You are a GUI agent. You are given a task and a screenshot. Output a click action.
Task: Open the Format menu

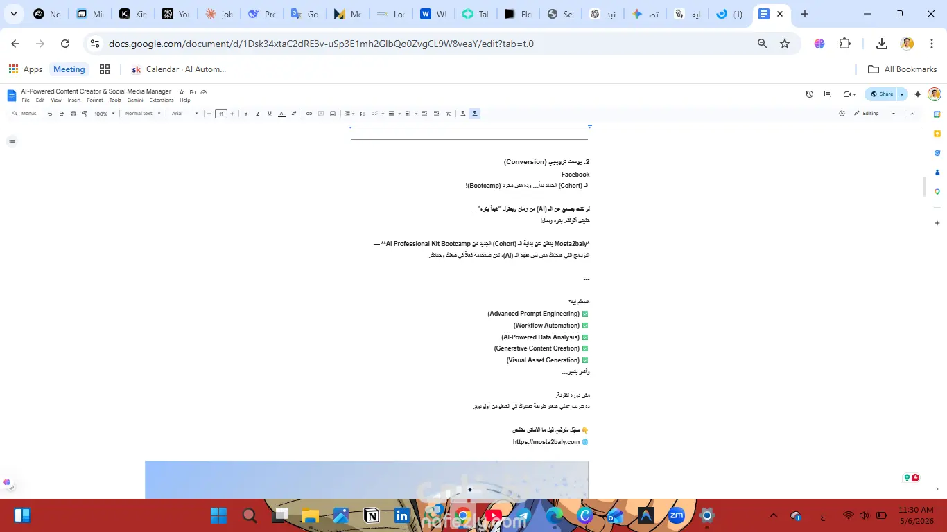[95, 100]
